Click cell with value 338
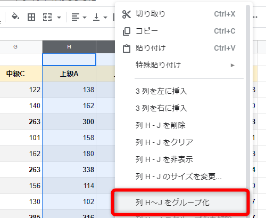The image size is (266, 218). [x=69, y=169]
